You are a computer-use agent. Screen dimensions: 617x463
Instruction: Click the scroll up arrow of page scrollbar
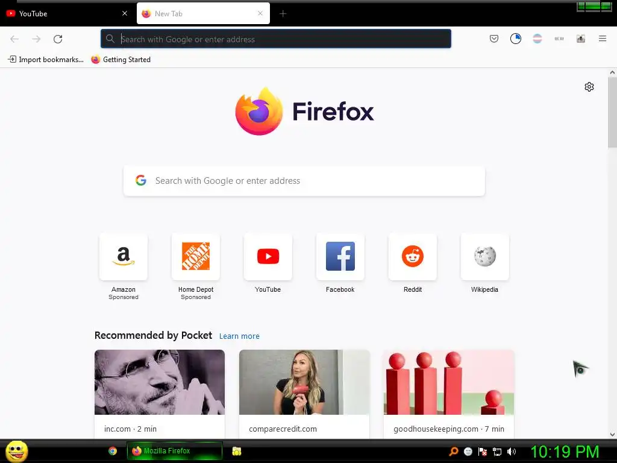click(x=612, y=72)
